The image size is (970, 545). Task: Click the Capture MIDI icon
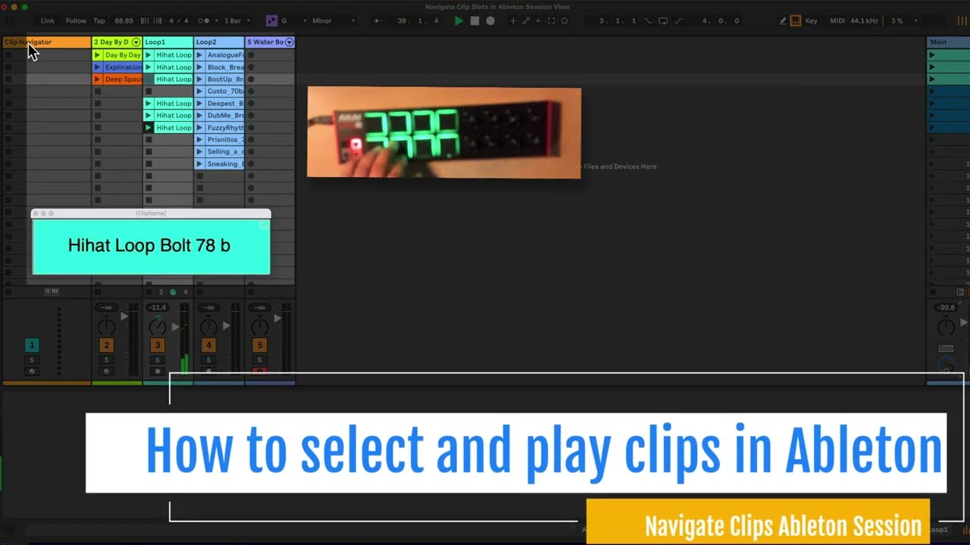point(551,21)
